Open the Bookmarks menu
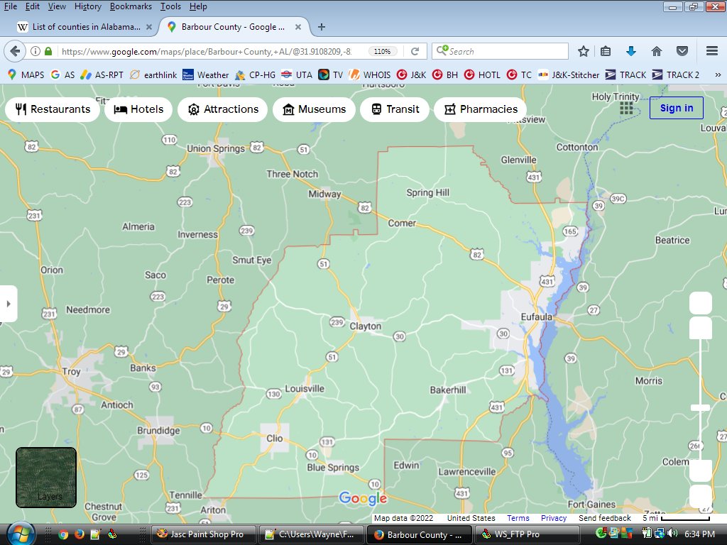The image size is (727, 545). pyautogui.click(x=131, y=6)
